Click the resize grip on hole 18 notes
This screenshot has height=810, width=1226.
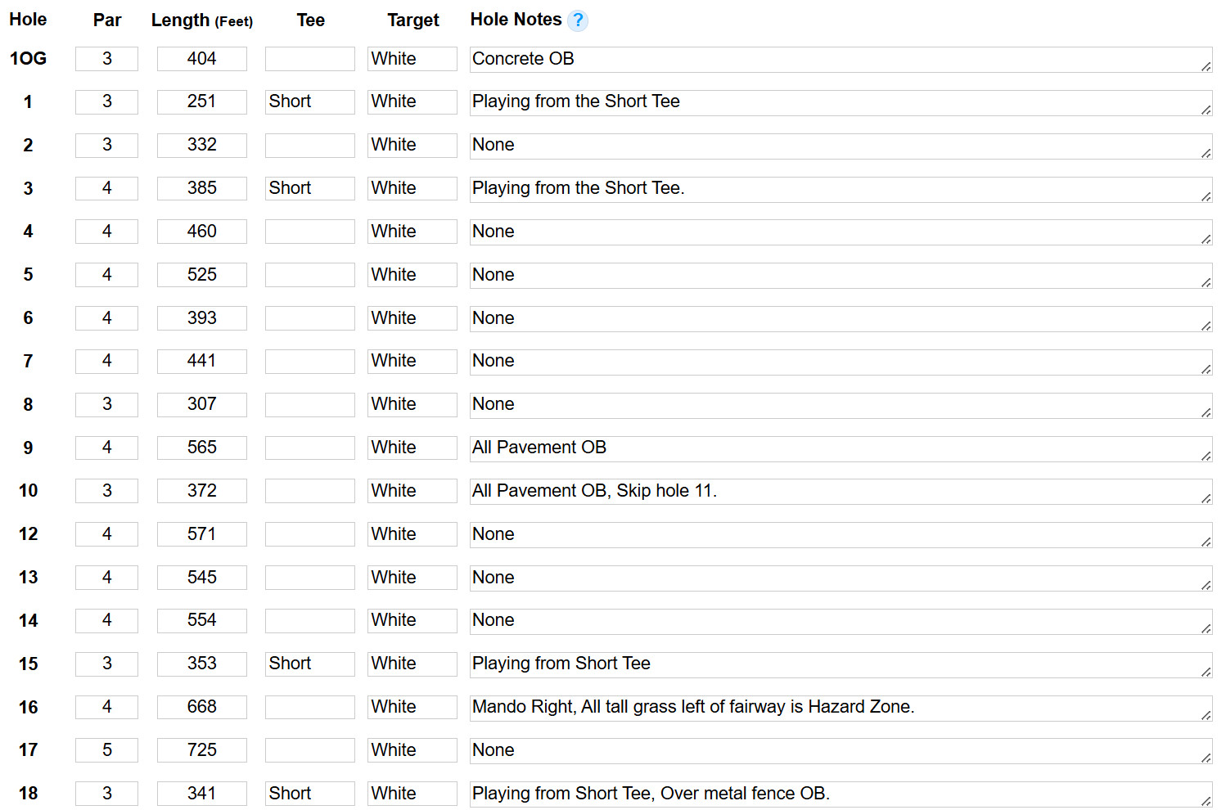click(x=1206, y=801)
